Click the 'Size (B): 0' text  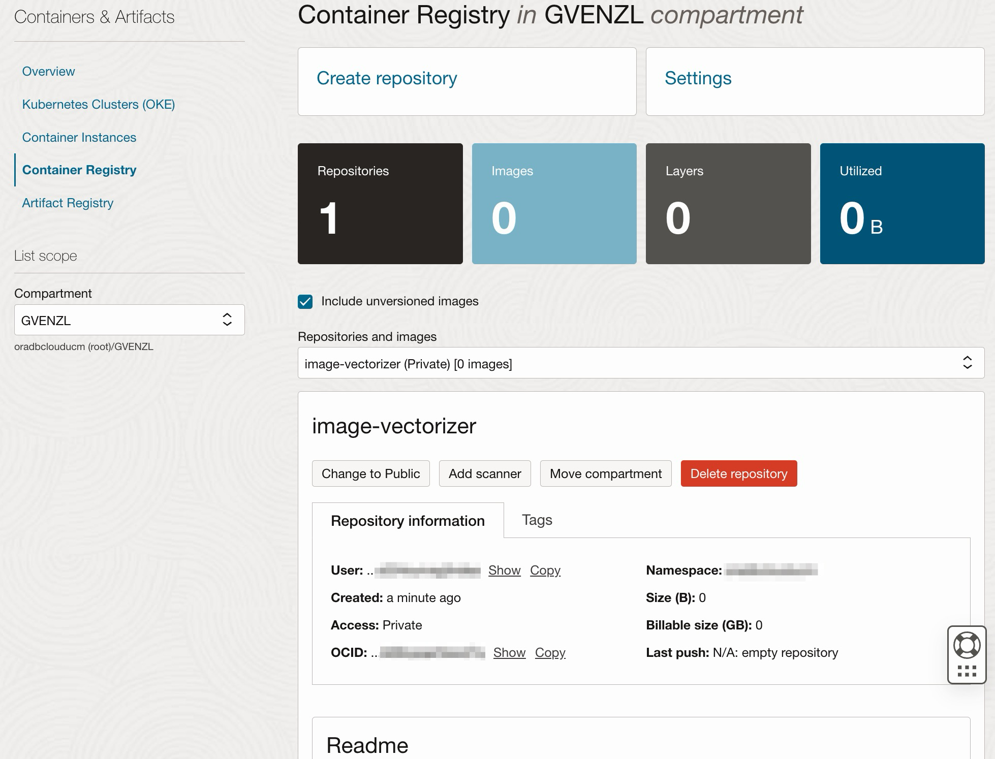(676, 597)
